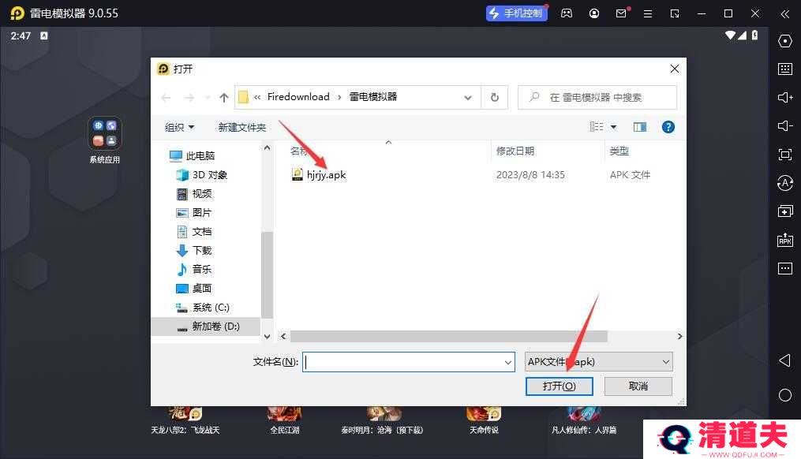Viewport: 801px width, 459px height.
Task: Select 新加卷 (D:) drive in tree
Action: tap(215, 326)
